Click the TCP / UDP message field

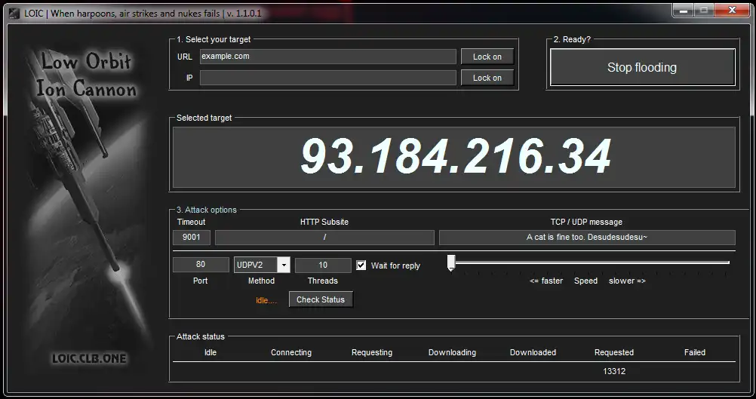(587, 237)
